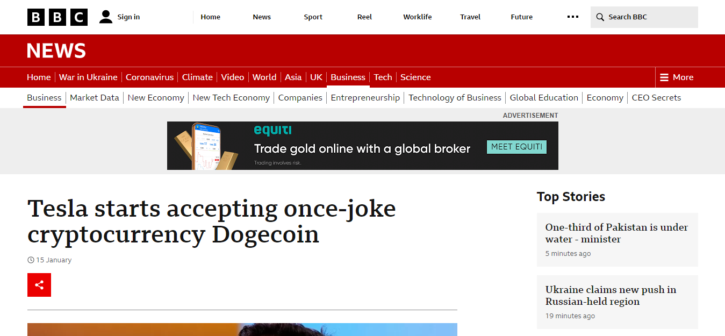Image resolution: width=725 pixels, height=336 pixels.
Task: Open Market Data sub-section
Action: tap(95, 98)
